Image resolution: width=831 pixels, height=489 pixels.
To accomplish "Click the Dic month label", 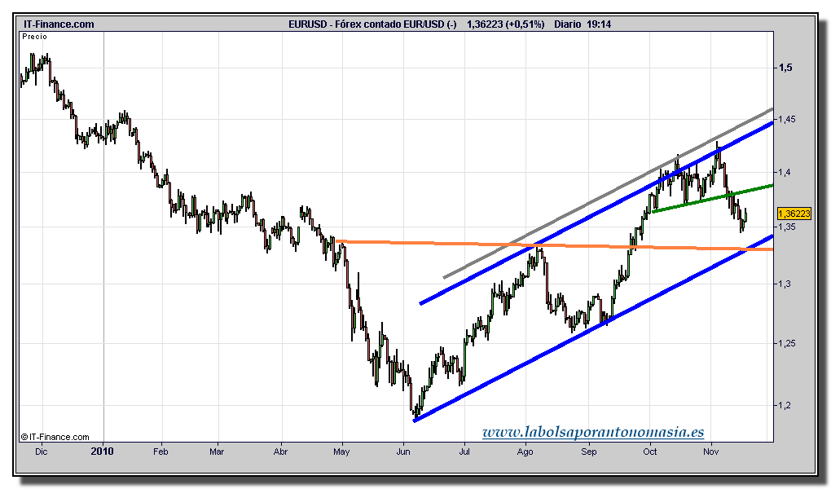I will pyautogui.click(x=41, y=452).
